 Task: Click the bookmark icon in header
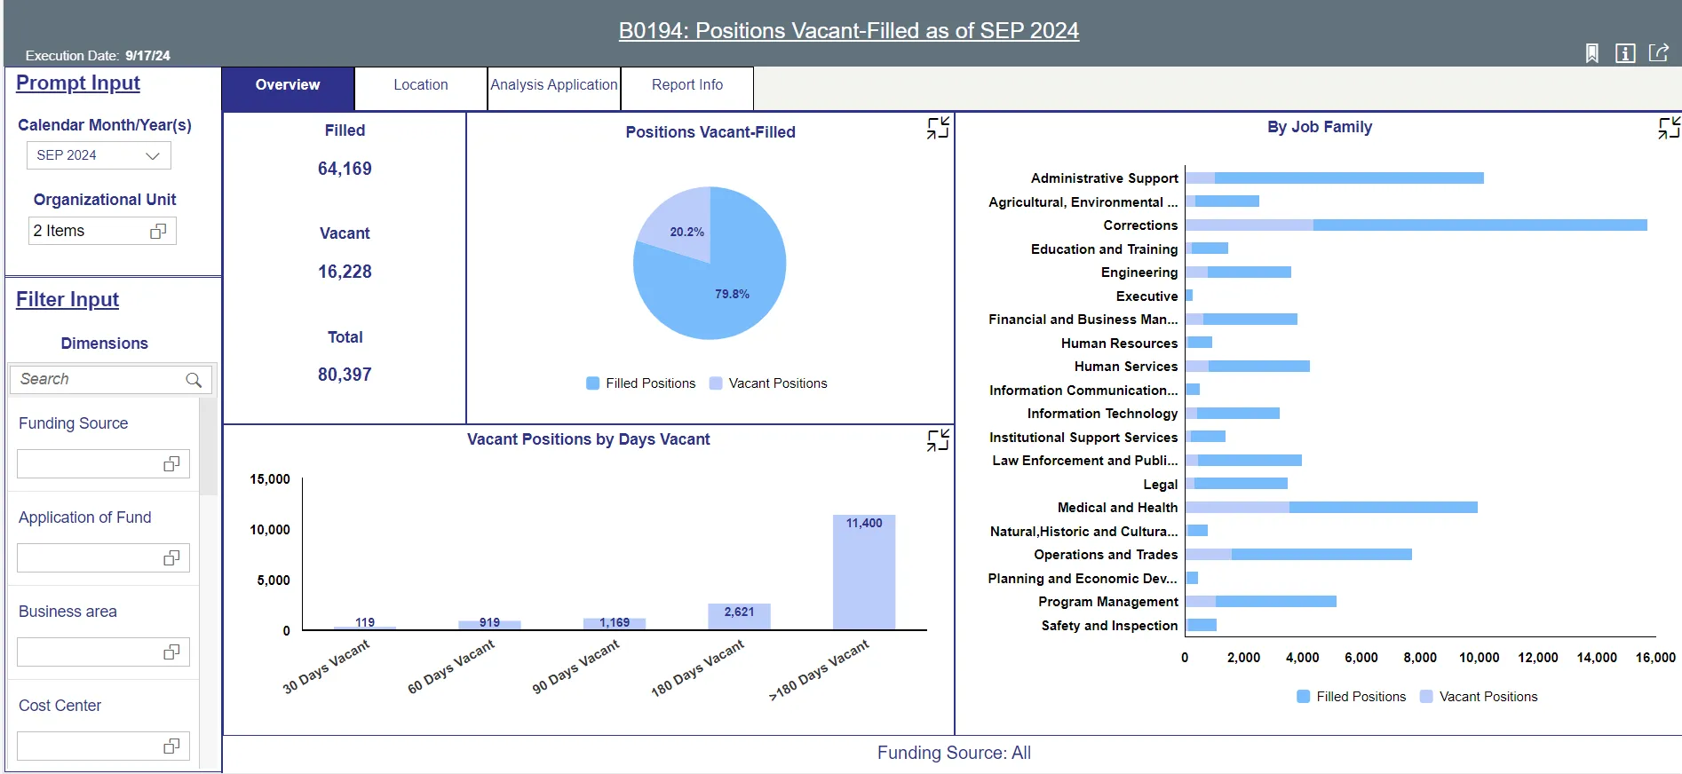1591,54
